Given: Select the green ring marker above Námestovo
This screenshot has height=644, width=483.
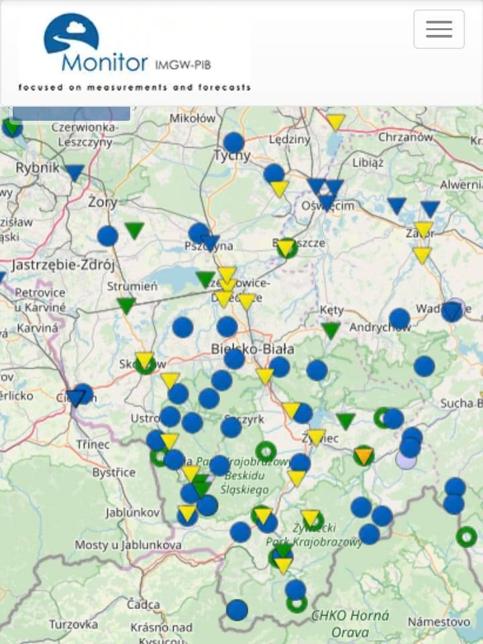Looking at the screenshot, I should pos(466,537).
